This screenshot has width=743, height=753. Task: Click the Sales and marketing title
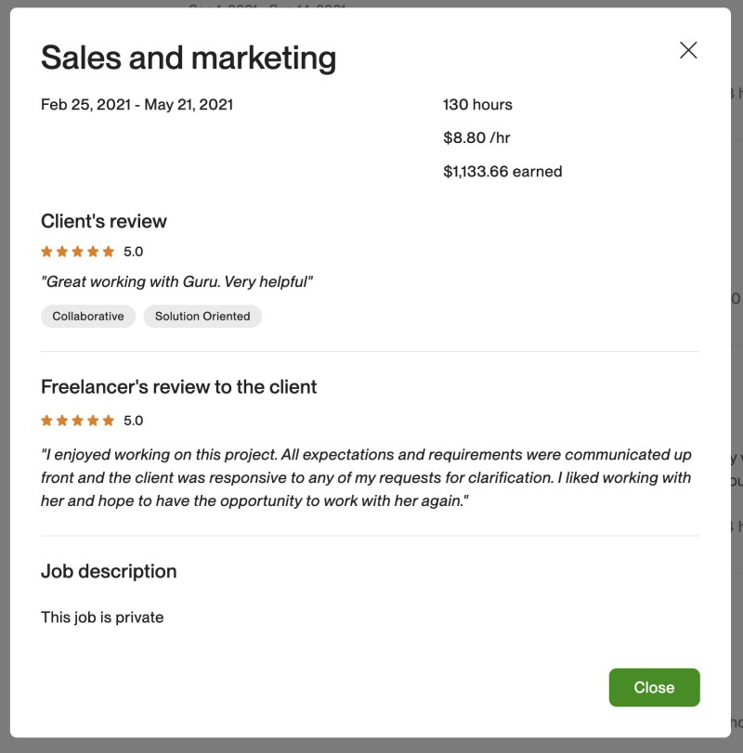click(x=189, y=58)
